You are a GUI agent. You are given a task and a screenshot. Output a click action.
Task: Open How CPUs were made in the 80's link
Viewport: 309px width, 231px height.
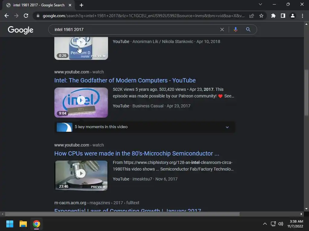[137, 153]
